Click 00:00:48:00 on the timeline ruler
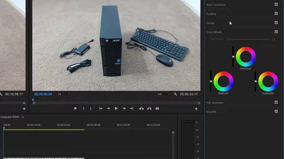Screen dimensions: 284x159 click(x=94, y=125)
